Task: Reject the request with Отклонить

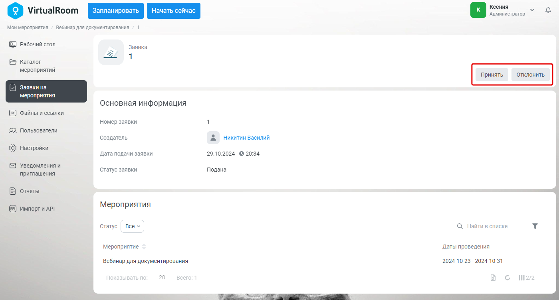Action: click(x=531, y=75)
